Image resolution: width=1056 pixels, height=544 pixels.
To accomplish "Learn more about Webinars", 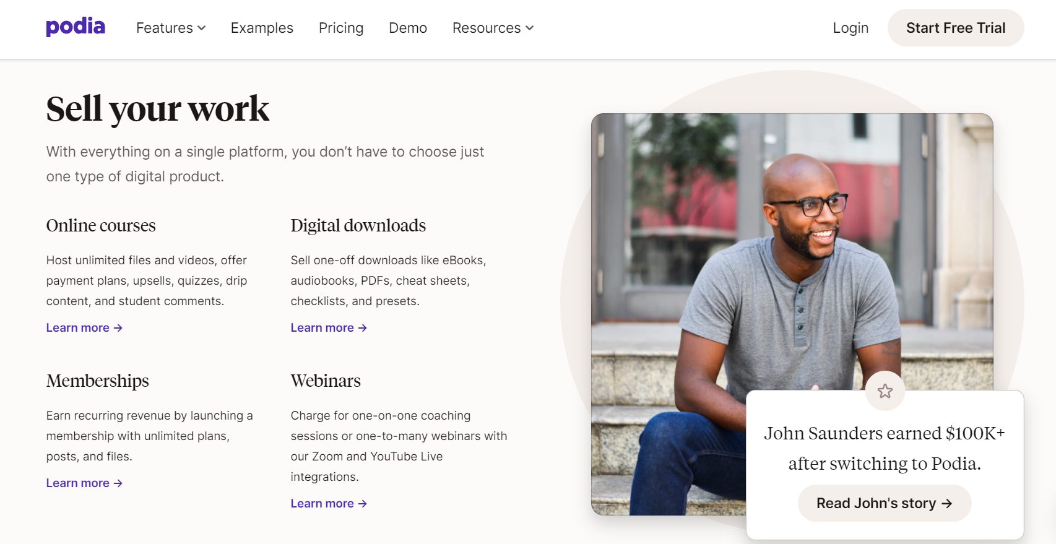I will point(329,503).
